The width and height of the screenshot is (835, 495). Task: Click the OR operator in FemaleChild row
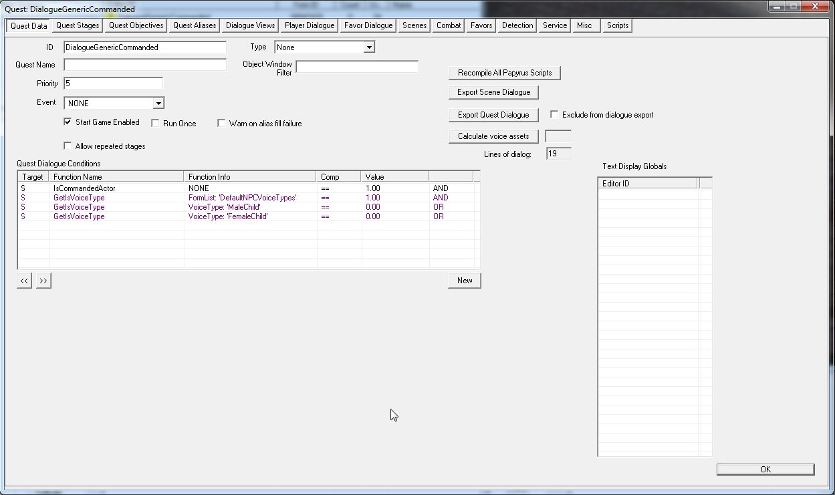coord(439,216)
